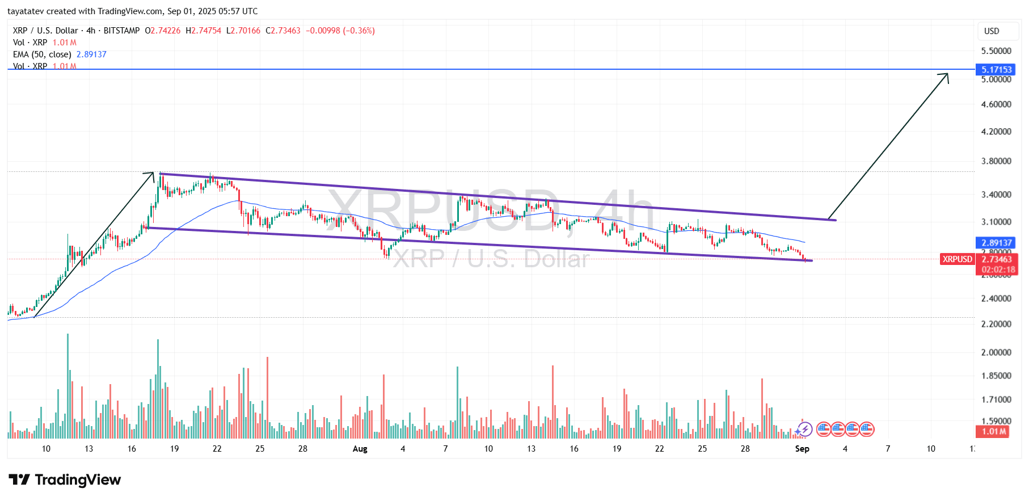Screen dimensions: 1029x501
Task: Click the red 1.01 M volume label
Action: 994,431
